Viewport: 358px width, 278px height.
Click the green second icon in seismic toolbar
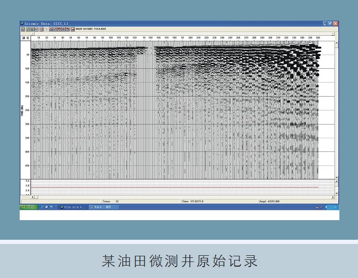coord(27,29)
